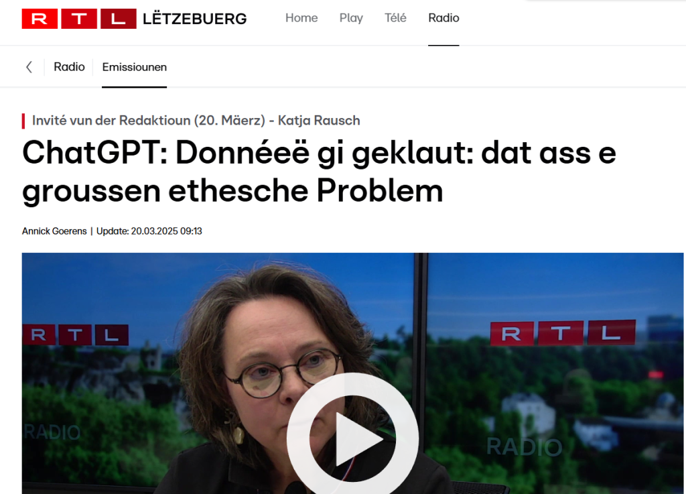The image size is (686, 494).
Task: Select Radio in the top navigation
Action: pyautogui.click(x=443, y=18)
